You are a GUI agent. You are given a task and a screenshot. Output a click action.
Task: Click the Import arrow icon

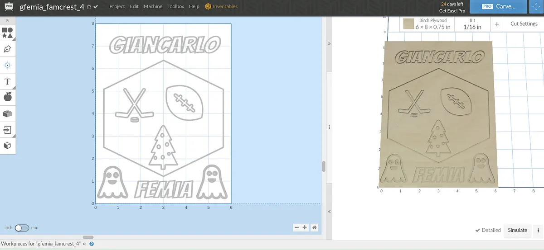point(7,130)
